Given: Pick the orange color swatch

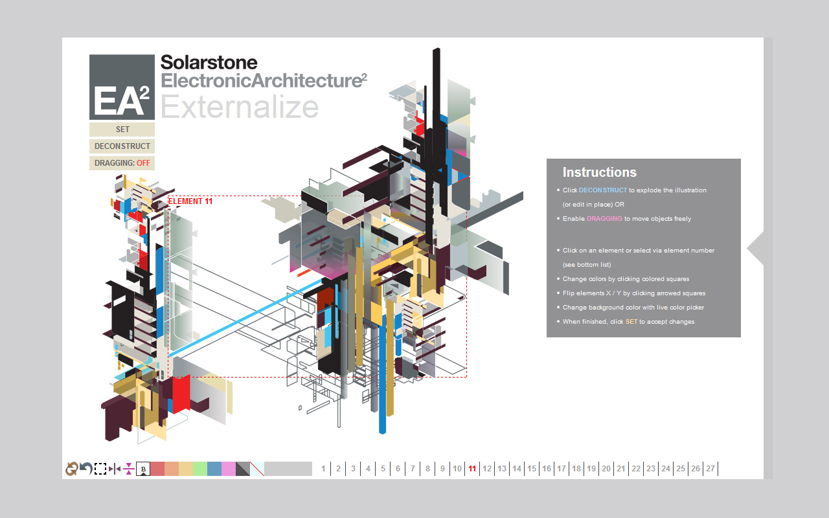Looking at the screenshot, I should pos(172,469).
